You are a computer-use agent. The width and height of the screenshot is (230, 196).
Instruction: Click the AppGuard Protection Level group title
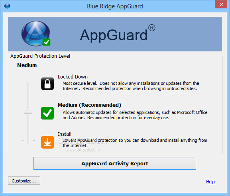(x=40, y=56)
